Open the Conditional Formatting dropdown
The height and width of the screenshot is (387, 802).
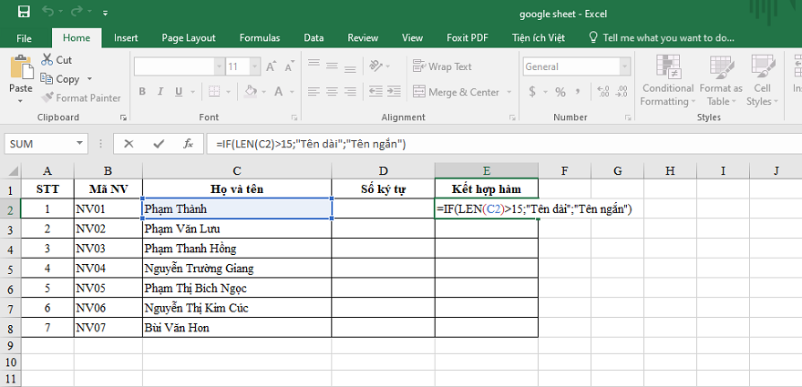point(667,80)
